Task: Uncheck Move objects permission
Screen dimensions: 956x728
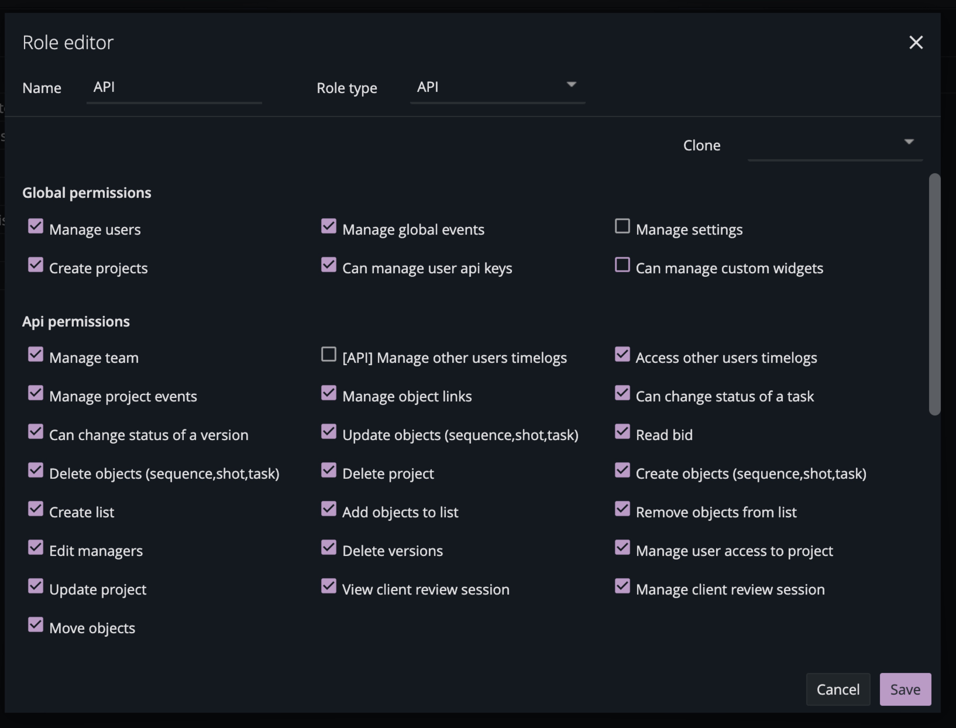Action: (35, 624)
